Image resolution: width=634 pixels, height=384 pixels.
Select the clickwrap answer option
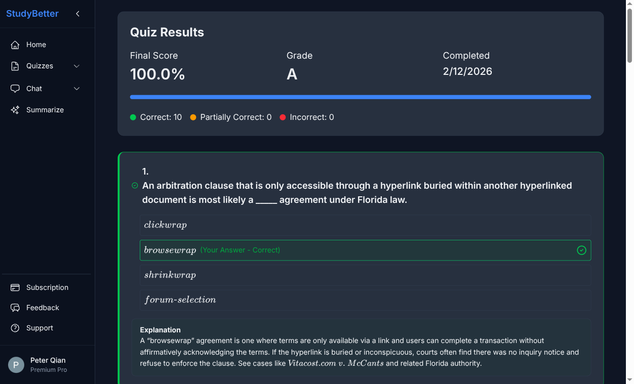click(366, 225)
